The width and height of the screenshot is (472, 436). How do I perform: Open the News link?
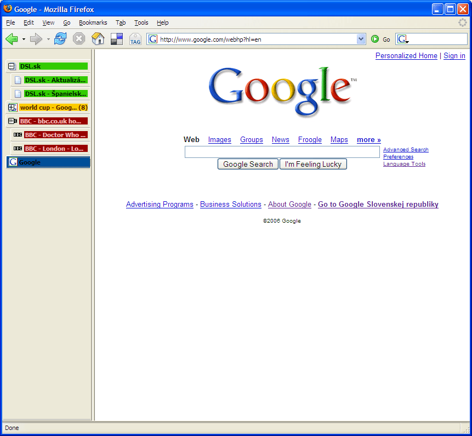click(x=281, y=140)
